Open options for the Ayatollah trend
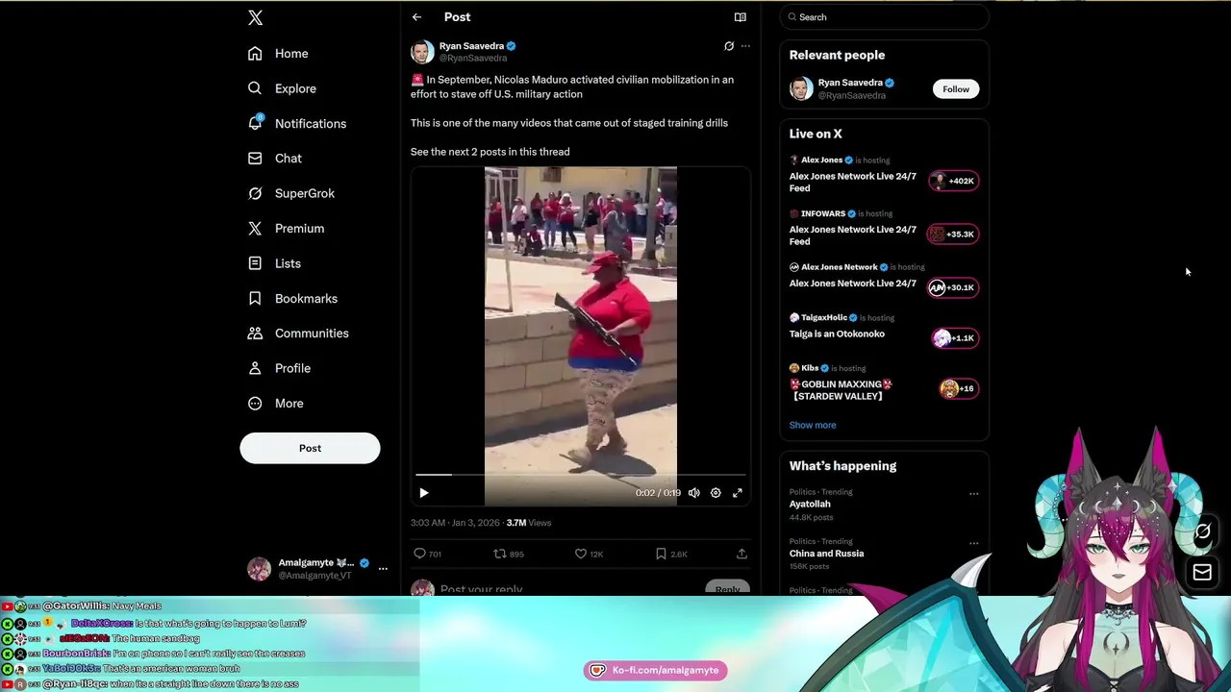This screenshot has width=1231, height=692. coord(973,494)
